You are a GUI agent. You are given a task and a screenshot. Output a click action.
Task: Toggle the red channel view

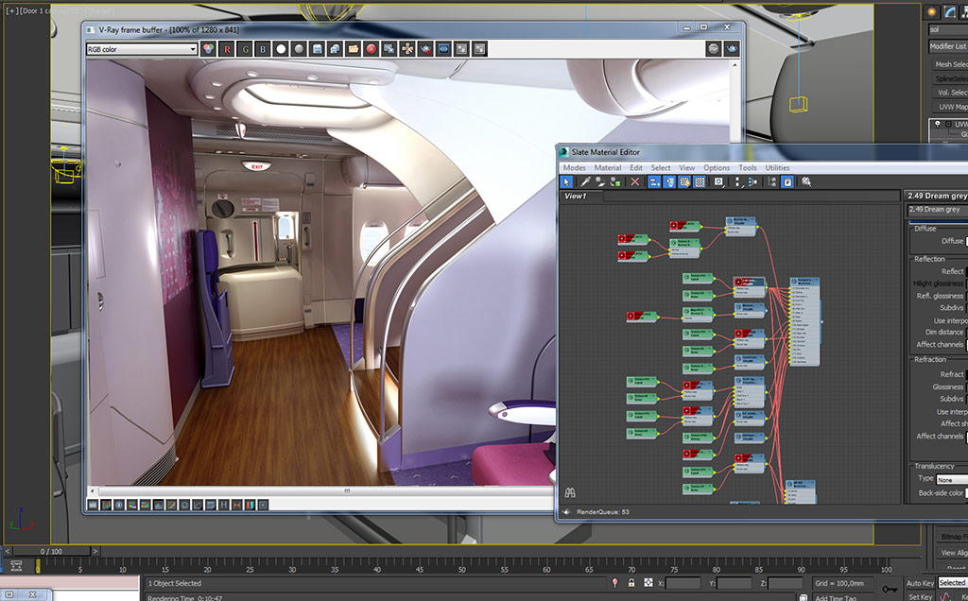point(227,49)
